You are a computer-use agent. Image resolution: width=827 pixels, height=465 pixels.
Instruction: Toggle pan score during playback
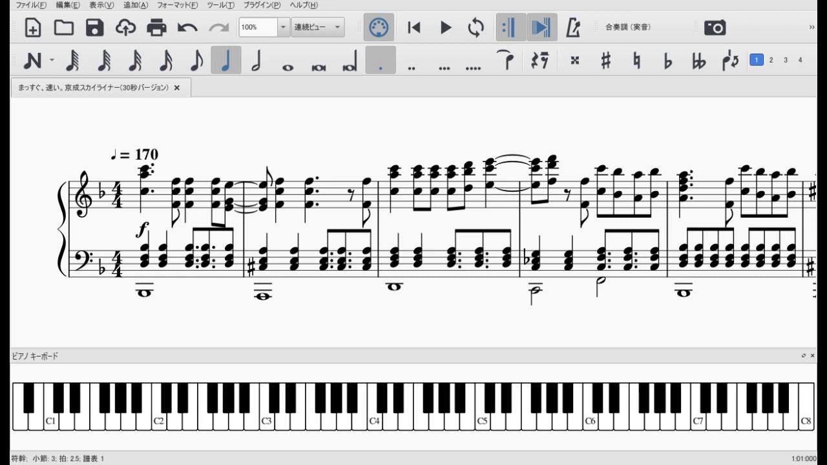(541, 28)
